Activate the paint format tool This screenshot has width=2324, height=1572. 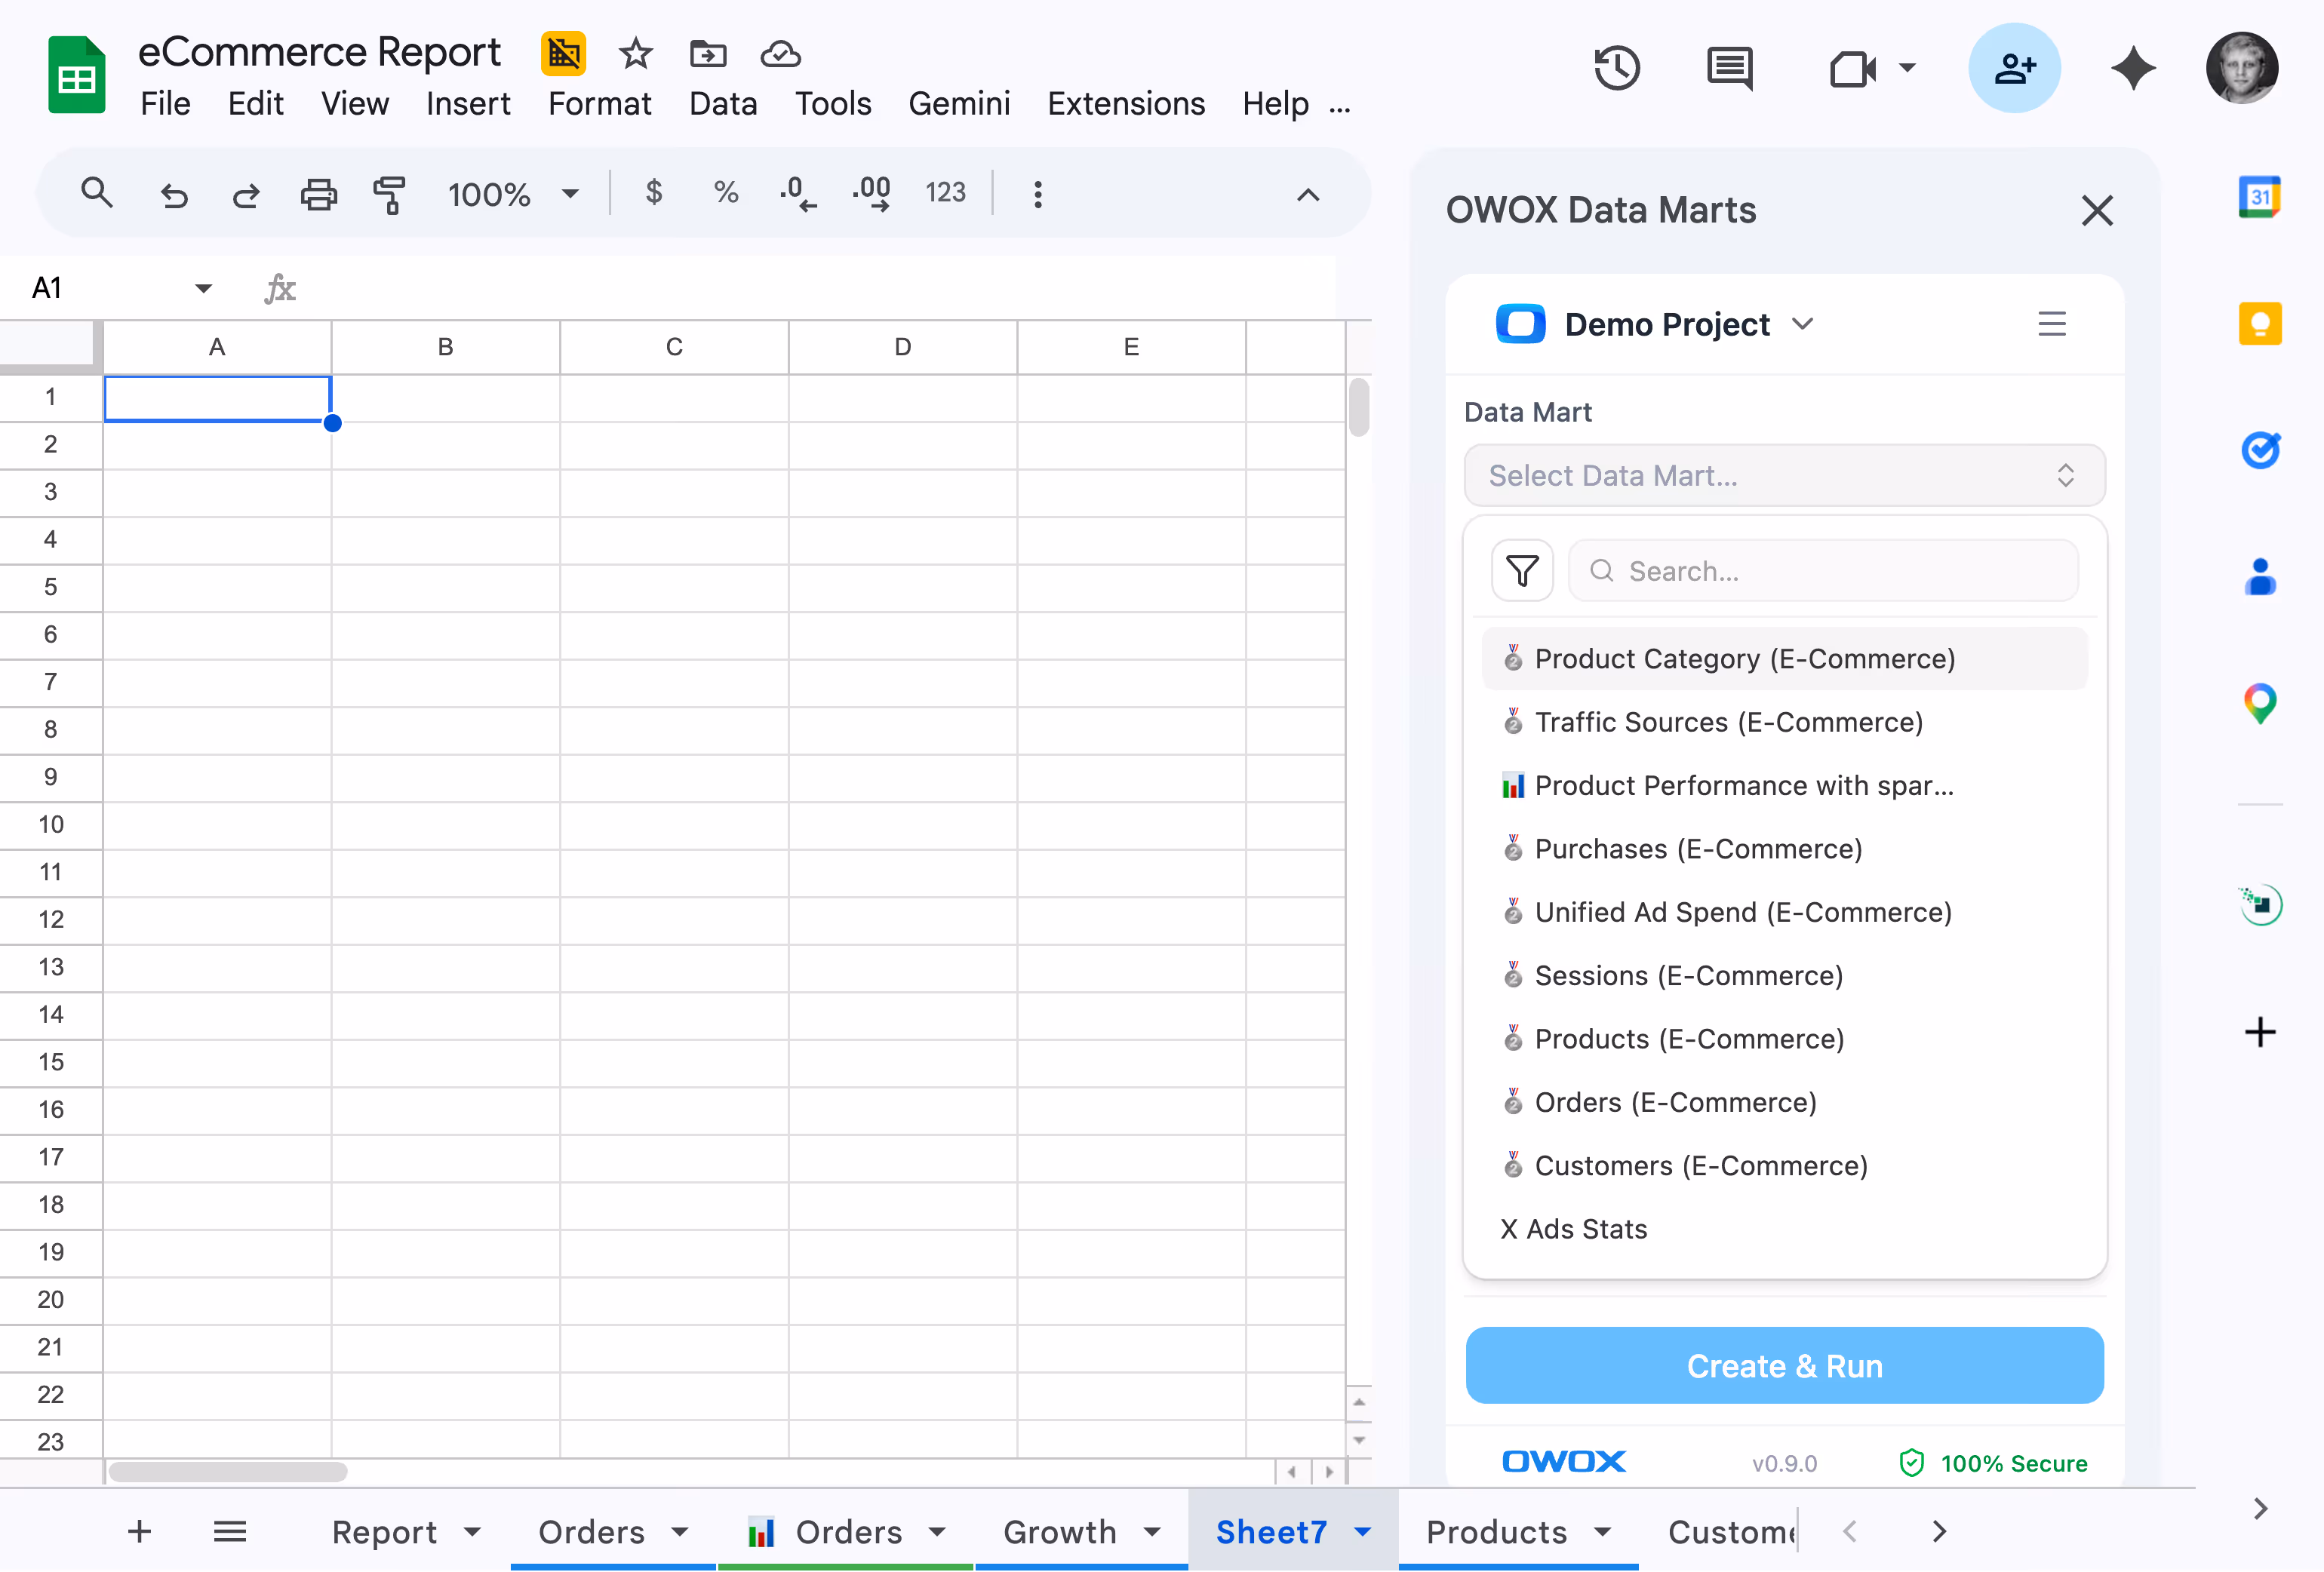[x=389, y=194]
